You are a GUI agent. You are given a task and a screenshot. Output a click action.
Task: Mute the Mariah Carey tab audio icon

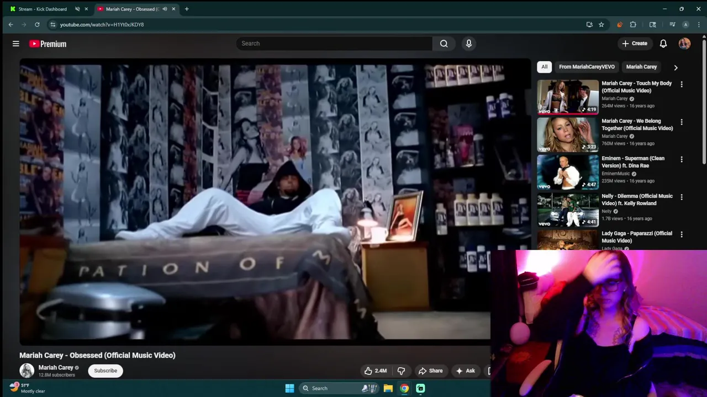[x=165, y=9]
